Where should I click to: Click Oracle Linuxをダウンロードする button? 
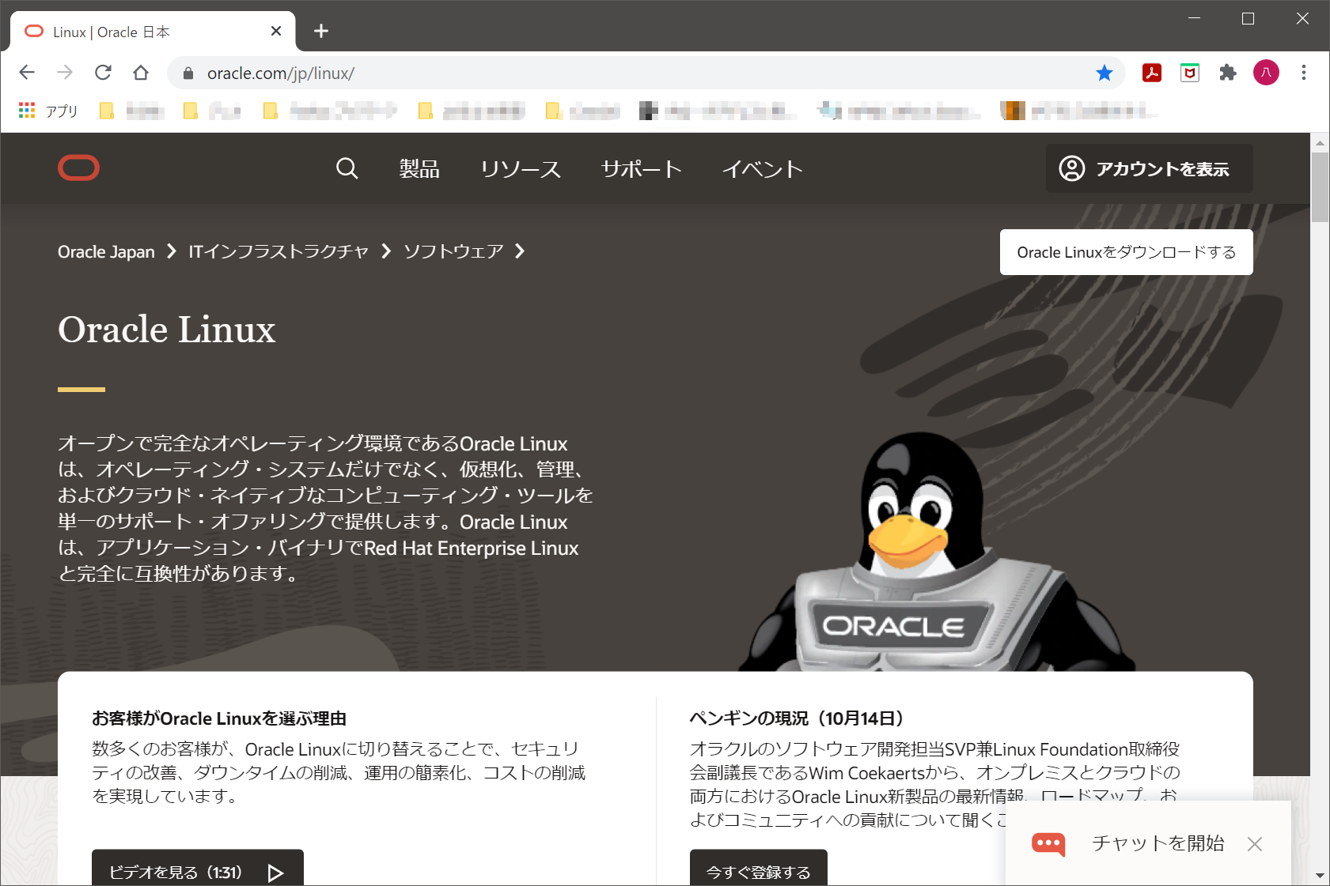[x=1127, y=252]
